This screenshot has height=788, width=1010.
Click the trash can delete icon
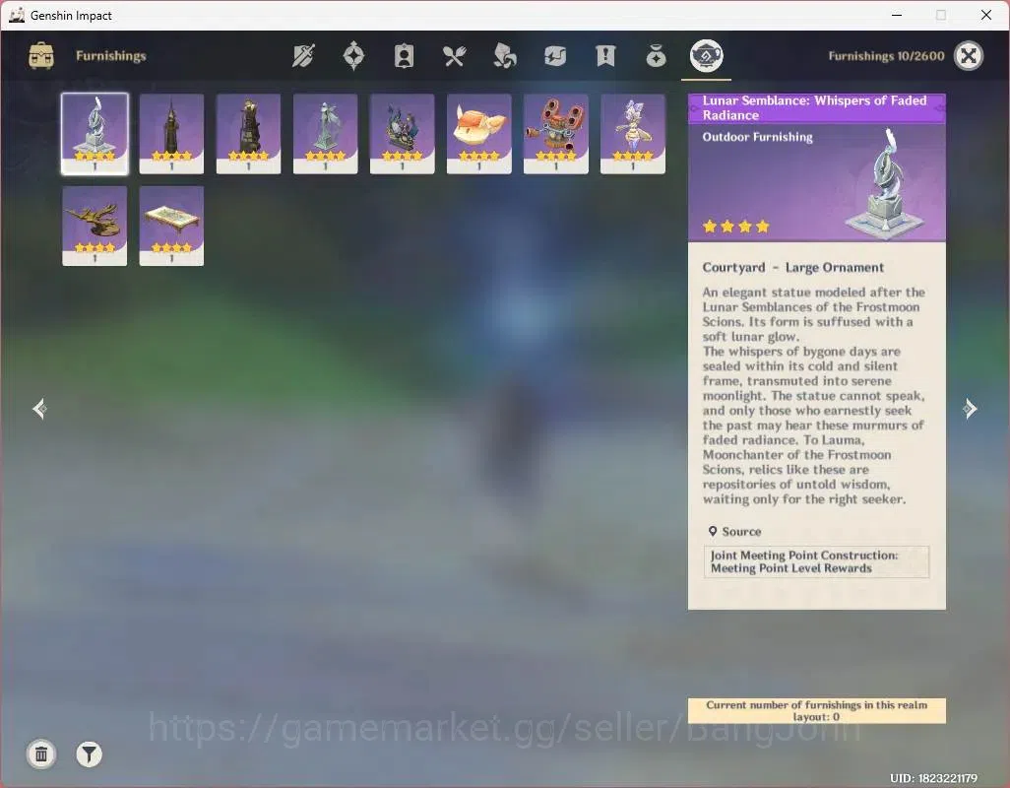pos(41,754)
